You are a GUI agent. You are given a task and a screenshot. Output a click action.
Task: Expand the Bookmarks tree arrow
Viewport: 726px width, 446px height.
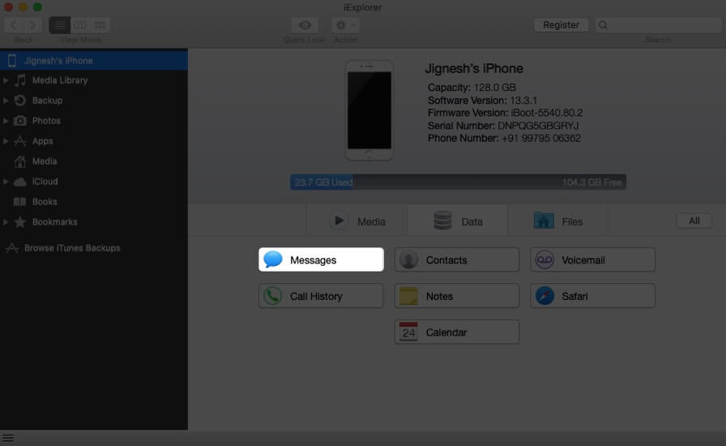[6, 222]
